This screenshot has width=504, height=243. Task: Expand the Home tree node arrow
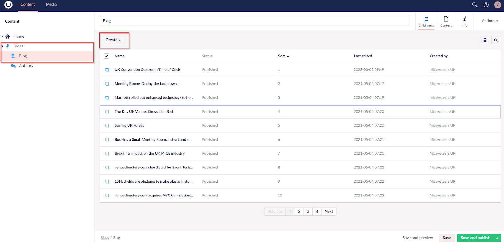pyautogui.click(x=2, y=36)
